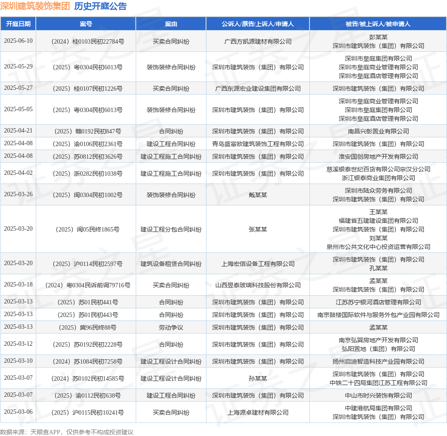Select case number (2025)浙0282民初1038号
The height and width of the screenshot is (436, 447).
click(x=88, y=174)
